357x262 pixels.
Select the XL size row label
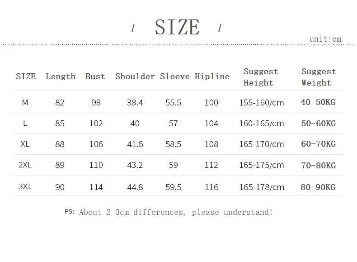click(25, 144)
